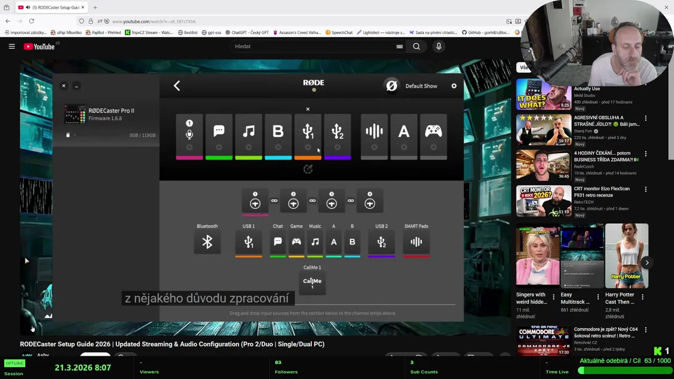Open options for Easy Multitrack short

pos(598,297)
